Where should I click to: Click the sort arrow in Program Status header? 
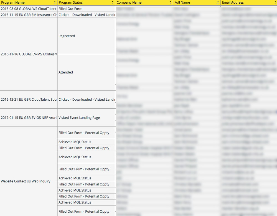tap(113, 2)
